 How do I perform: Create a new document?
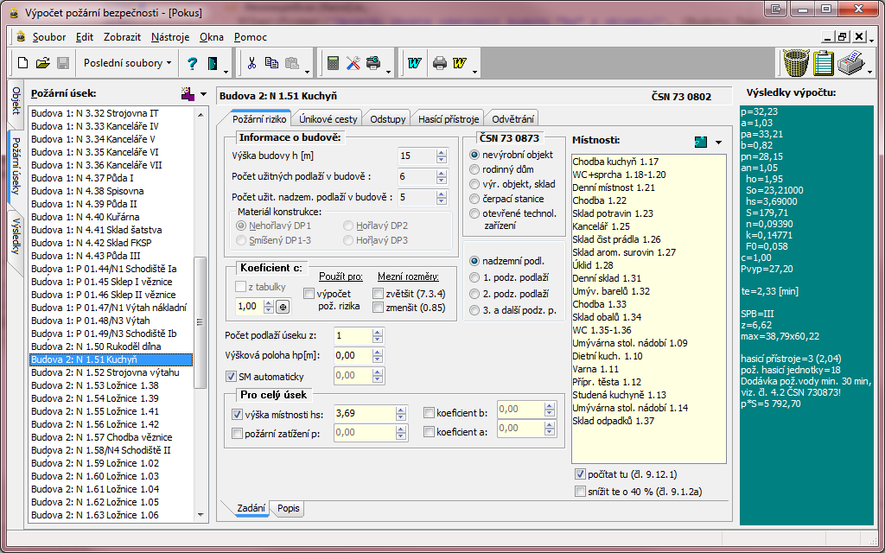pos(24,62)
